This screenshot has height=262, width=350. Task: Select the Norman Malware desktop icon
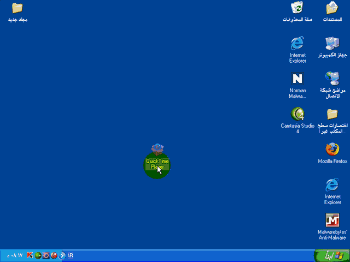point(297,79)
